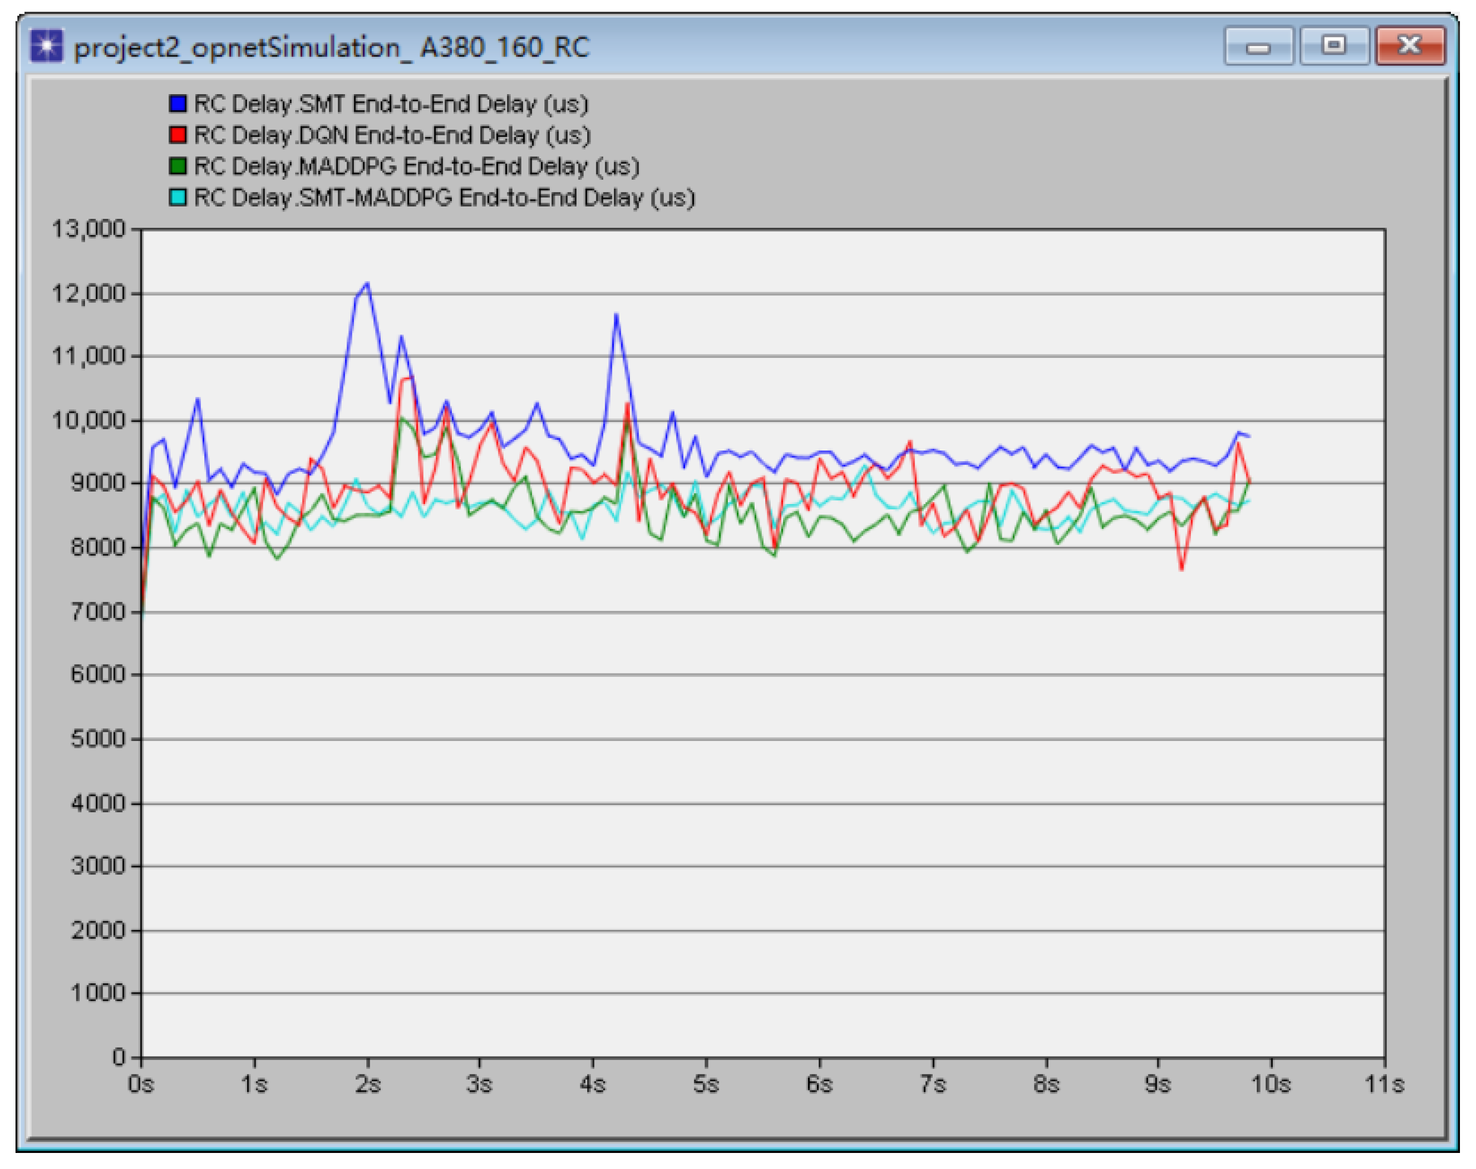Viewport: 1476px width, 1169px height.
Task: Select the MADDPG End-to-End Delay legend label
Action: pyautogui.click(x=417, y=166)
